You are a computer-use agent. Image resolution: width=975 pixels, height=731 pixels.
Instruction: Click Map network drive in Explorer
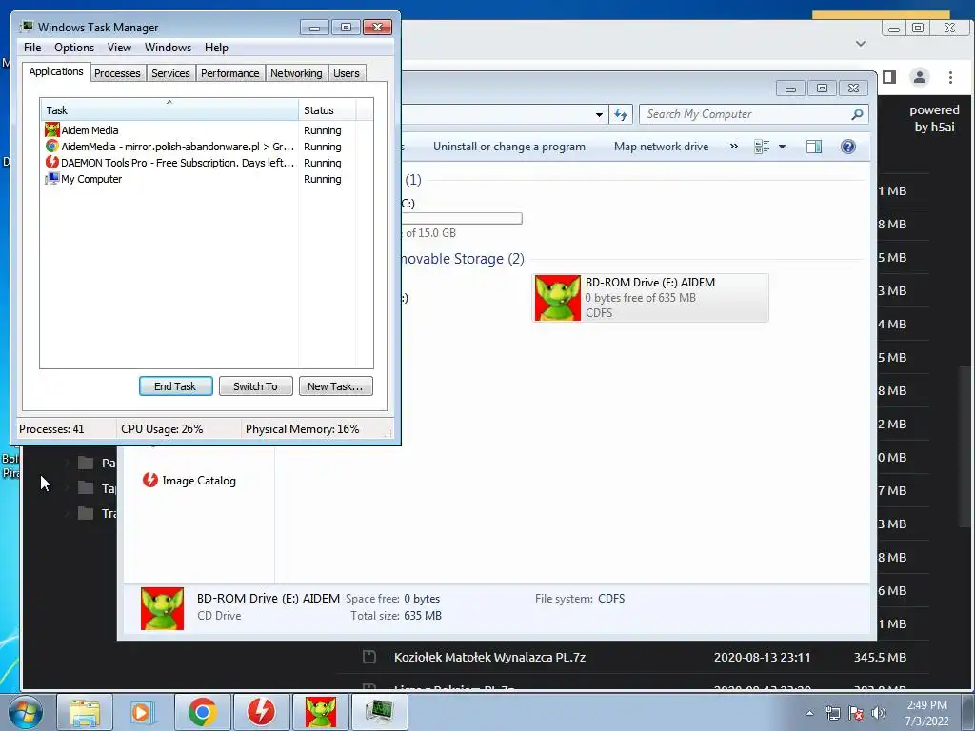tap(661, 147)
